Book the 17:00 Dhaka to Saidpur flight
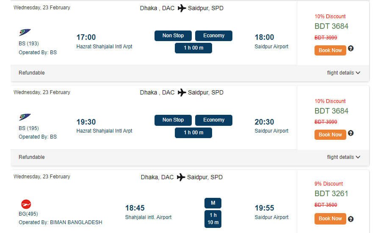 pyautogui.click(x=330, y=50)
